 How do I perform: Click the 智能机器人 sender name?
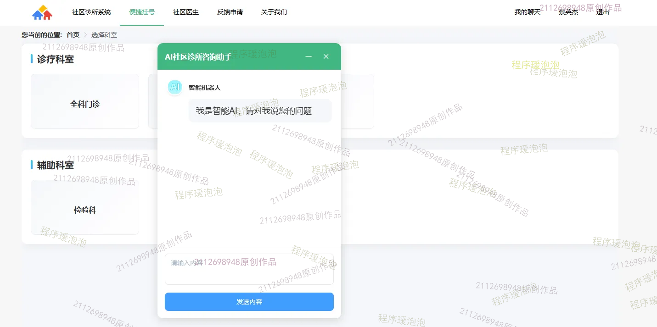click(x=205, y=88)
